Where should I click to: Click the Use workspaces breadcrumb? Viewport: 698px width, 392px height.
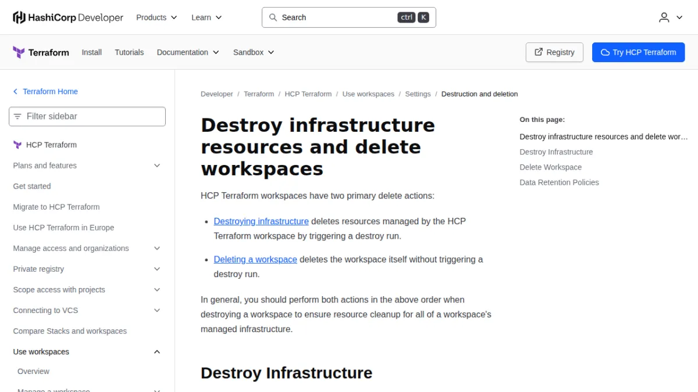click(x=368, y=94)
